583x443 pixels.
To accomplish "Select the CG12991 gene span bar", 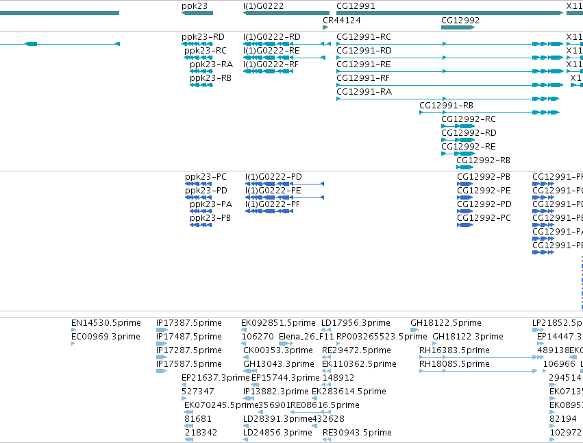I will (x=450, y=13).
